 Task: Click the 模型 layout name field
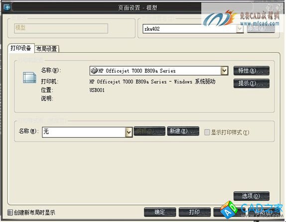pos(61,28)
